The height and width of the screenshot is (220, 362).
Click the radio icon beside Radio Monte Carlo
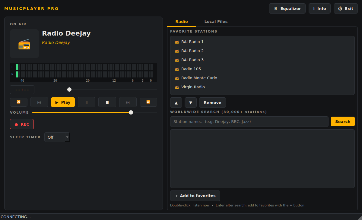177,78
